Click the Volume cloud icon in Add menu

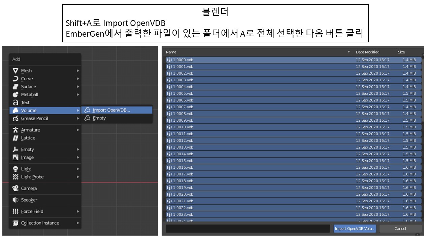(15, 110)
